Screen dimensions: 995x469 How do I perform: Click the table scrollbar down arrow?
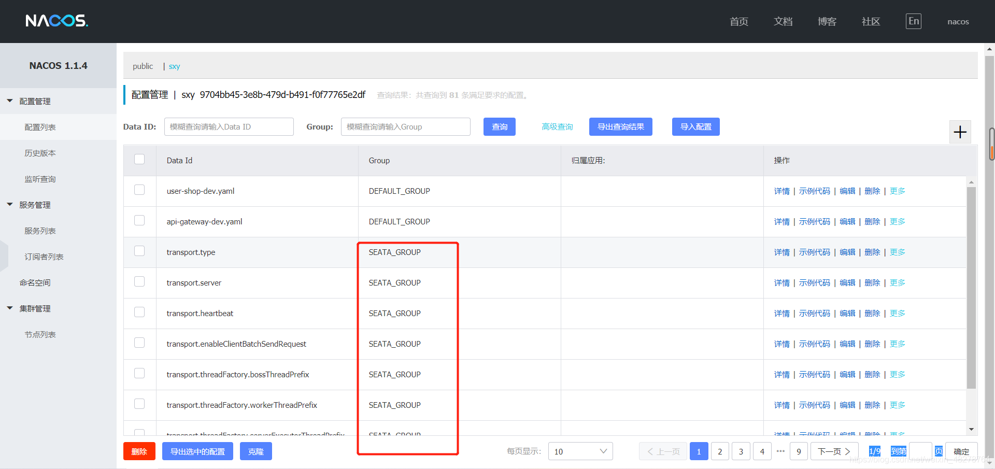tap(971, 429)
